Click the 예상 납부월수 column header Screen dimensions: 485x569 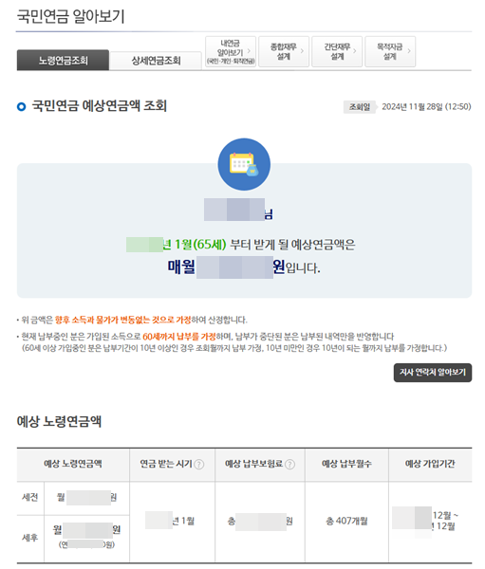(346, 464)
